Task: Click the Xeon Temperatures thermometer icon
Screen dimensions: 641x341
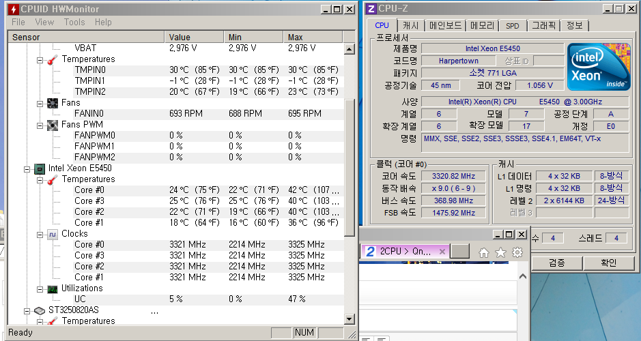Action: pyautogui.click(x=53, y=179)
